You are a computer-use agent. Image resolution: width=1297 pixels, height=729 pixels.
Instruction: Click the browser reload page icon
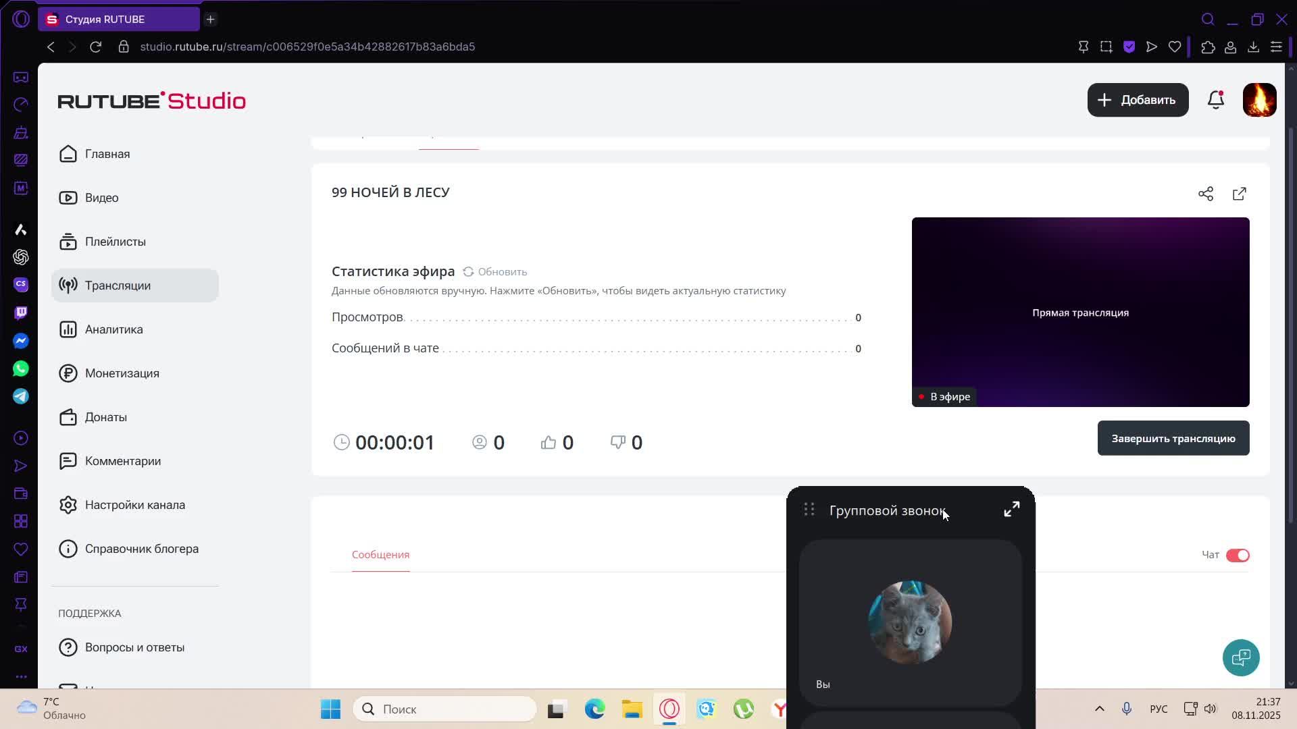95,47
